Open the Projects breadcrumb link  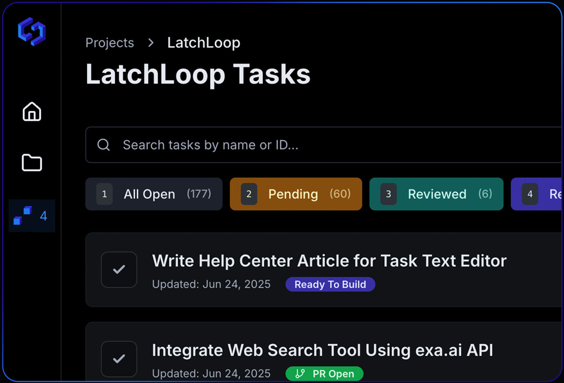coord(110,43)
